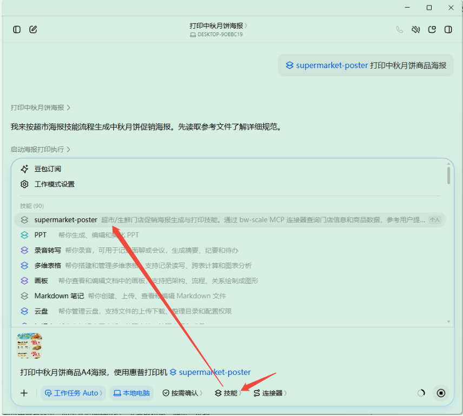Click the 个人 tag on supermarket-poster row
The image size is (463, 416).
point(435,220)
